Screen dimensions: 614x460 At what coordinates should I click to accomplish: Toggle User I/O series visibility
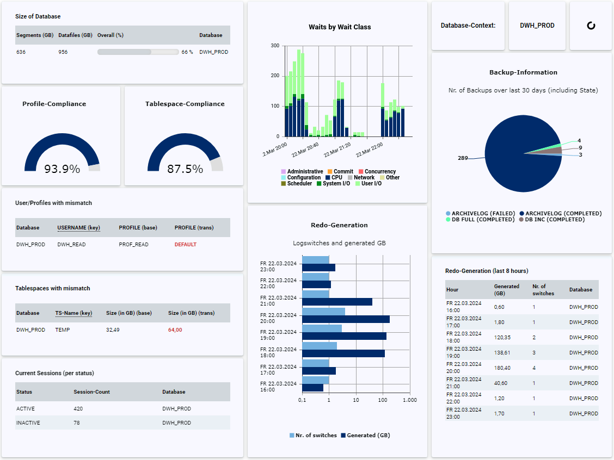pos(357,183)
